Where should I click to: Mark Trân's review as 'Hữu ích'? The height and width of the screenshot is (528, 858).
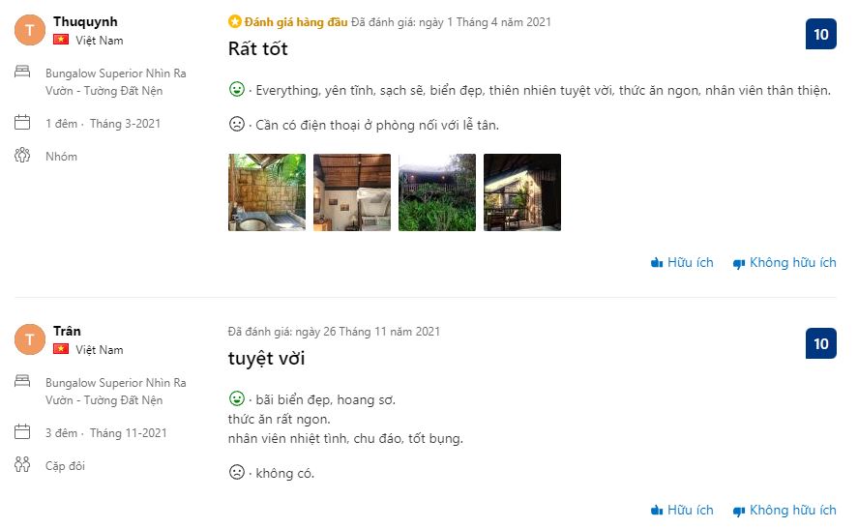[x=690, y=511]
